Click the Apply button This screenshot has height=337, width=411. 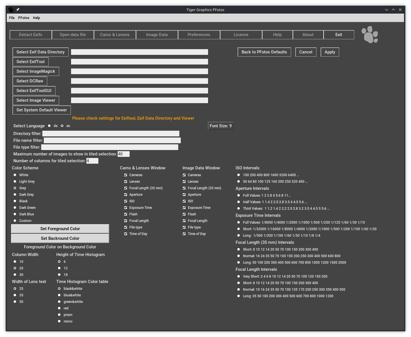(330, 52)
